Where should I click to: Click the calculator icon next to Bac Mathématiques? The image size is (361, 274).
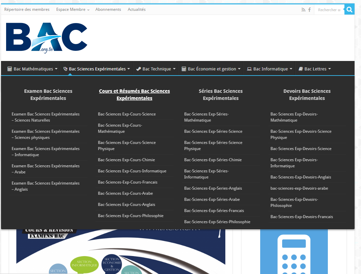pos(10,69)
